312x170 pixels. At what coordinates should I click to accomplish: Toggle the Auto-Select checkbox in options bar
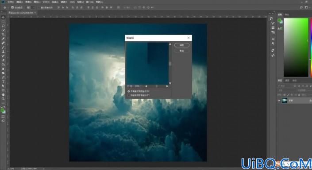point(12,8)
